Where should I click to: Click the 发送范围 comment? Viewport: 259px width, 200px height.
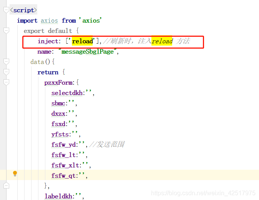(107, 144)
